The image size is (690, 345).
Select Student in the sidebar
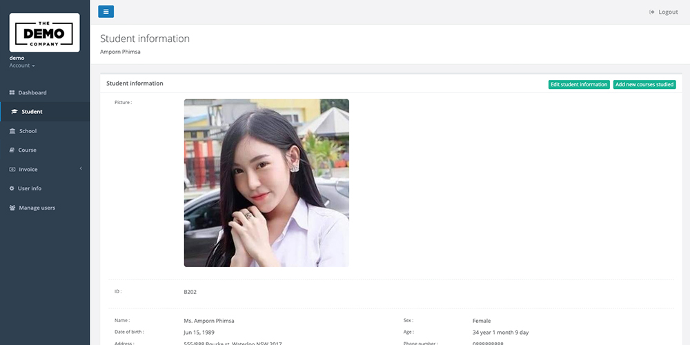click(x=45, y=112)
